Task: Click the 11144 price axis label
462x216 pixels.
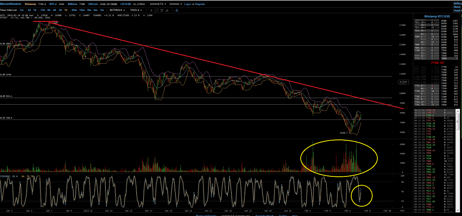Action: 403,82
